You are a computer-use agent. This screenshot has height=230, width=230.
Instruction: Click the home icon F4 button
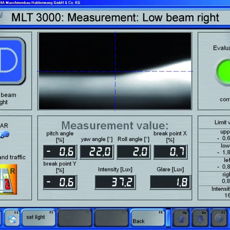[12, 218]
